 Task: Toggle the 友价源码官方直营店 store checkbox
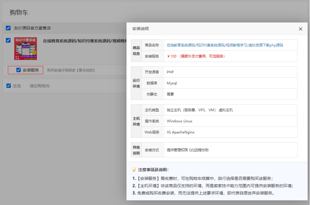point(8,28)
